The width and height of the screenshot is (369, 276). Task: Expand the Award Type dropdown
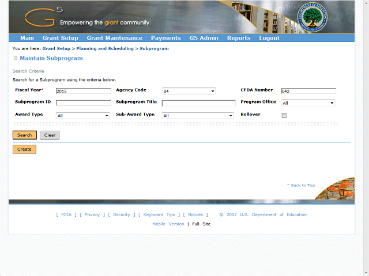click(x=83, y=116)
